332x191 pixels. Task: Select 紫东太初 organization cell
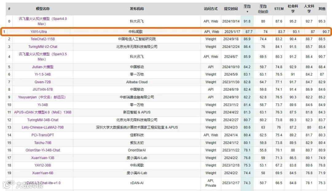[137, 143]
